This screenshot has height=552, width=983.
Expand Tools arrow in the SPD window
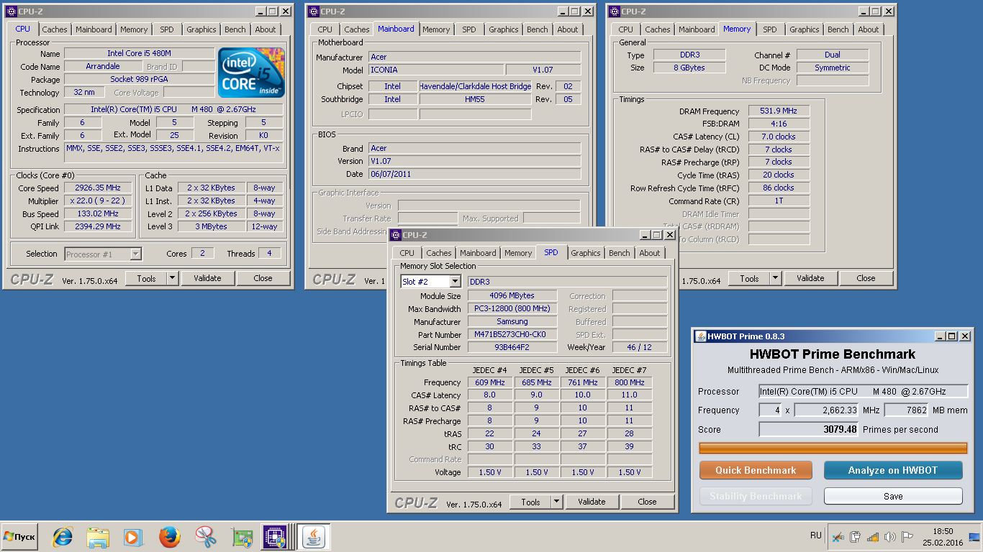[557, 502]
